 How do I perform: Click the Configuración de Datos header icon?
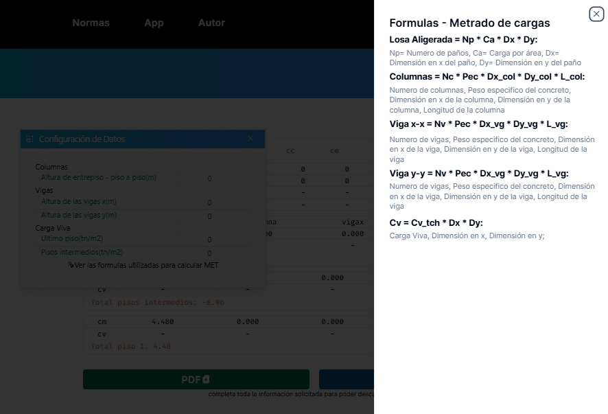pyautogui.click(x=30, y=139)
